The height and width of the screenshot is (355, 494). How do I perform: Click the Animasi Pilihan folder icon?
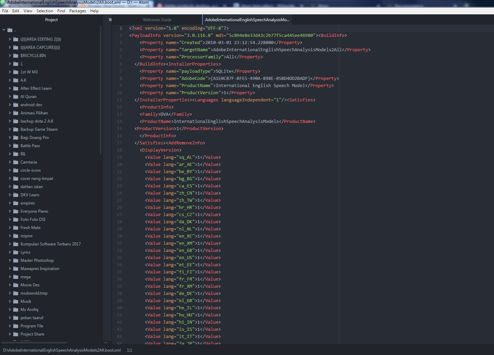point(16,113)
